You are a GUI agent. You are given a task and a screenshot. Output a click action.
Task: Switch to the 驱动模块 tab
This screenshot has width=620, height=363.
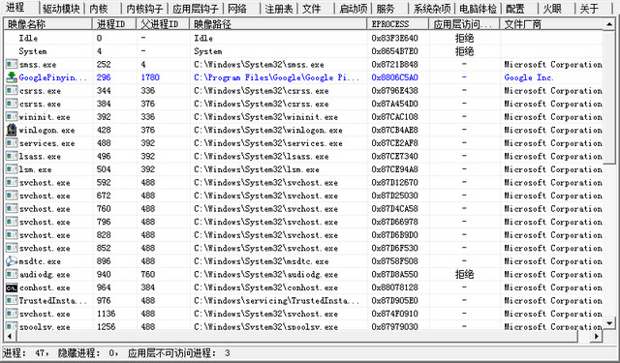[62, 9]
